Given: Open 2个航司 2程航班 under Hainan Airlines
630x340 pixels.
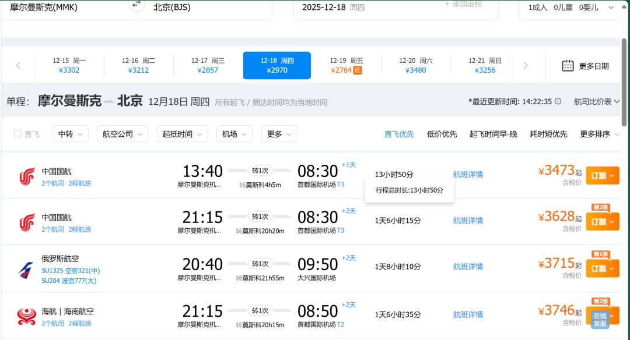Looking at the screenshot, I should (66, 323).
